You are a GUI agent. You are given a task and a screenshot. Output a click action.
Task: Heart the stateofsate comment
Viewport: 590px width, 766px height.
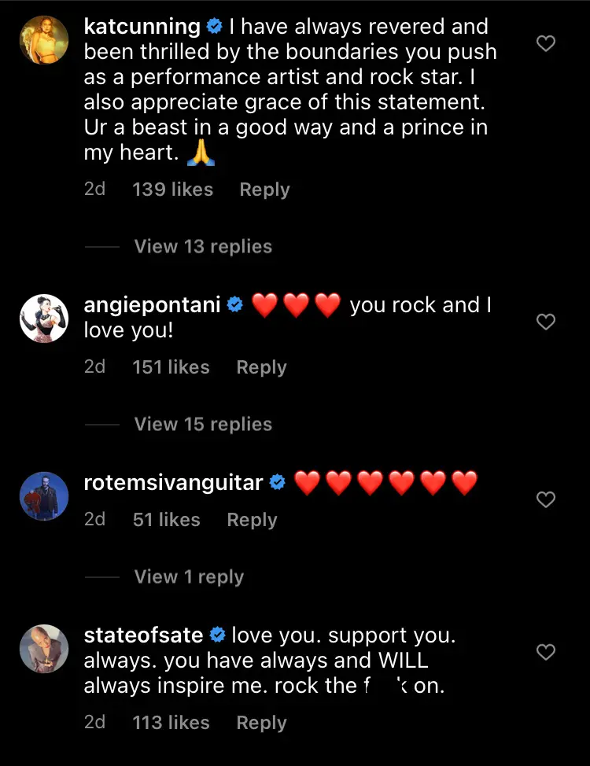tap(545, 652)
